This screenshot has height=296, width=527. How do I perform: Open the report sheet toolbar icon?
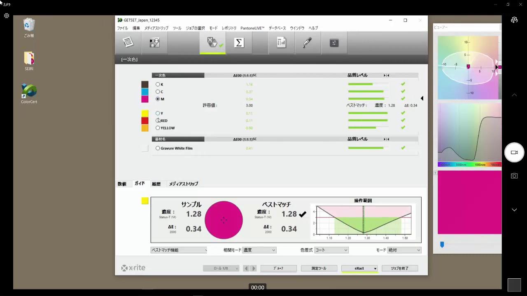[x=281, y=42]
